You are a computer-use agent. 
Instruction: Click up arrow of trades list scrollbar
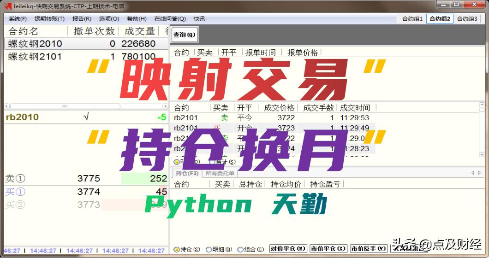pos(482,105)
